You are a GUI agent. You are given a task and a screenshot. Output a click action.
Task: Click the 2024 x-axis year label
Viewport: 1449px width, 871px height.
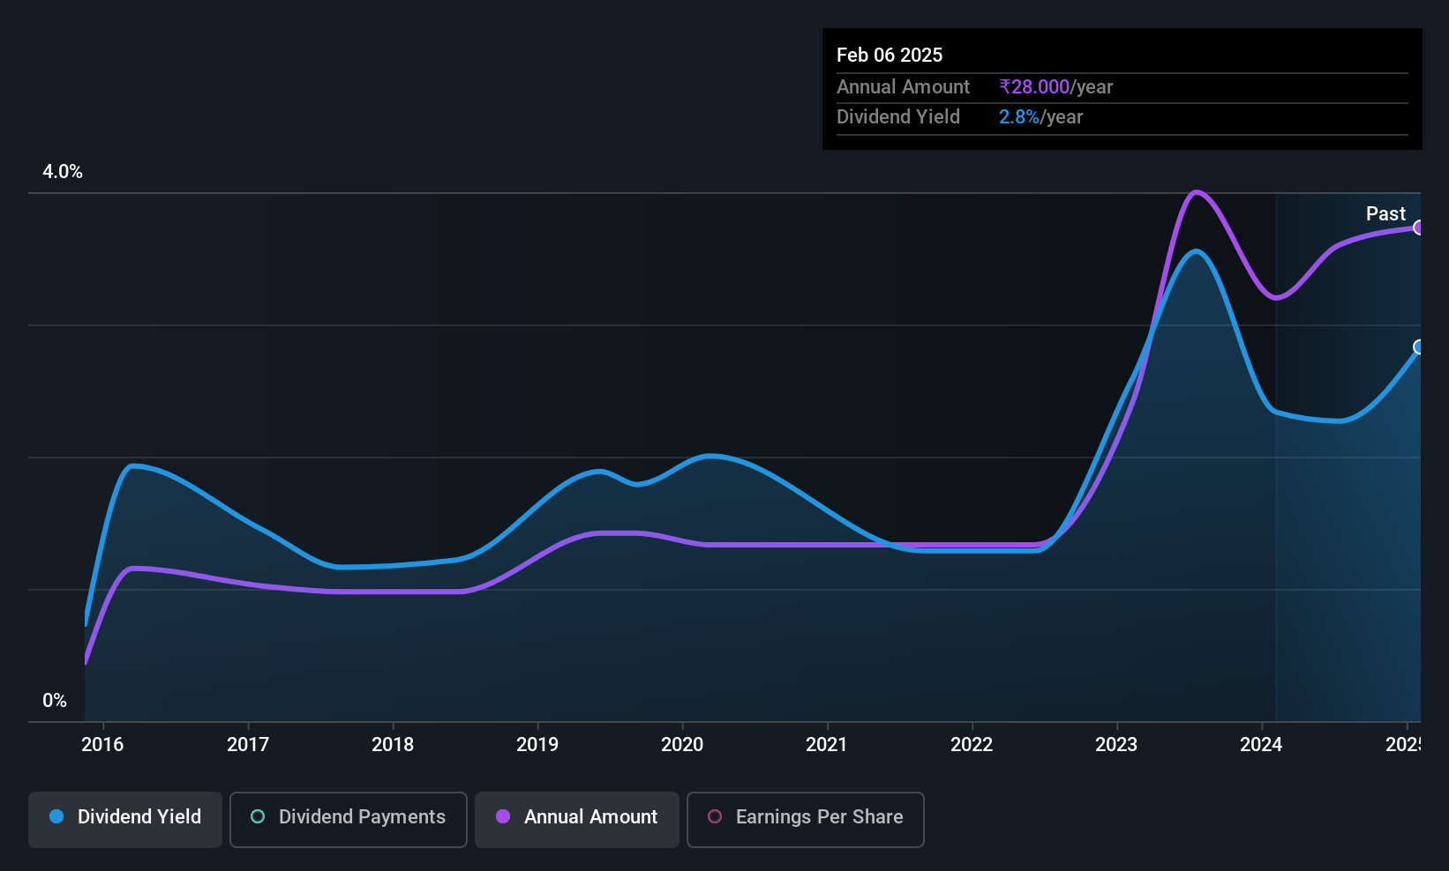(x=1261, y=744)
